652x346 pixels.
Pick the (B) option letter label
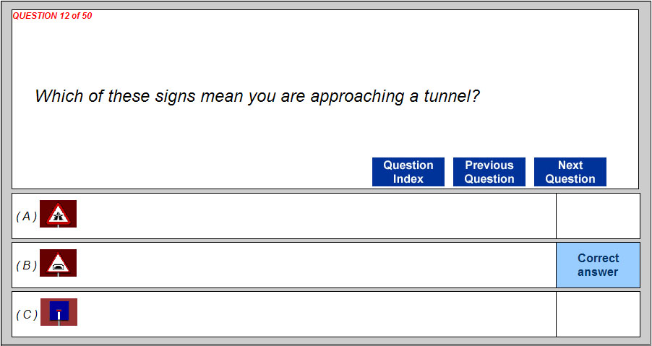(x=26, y=265)
